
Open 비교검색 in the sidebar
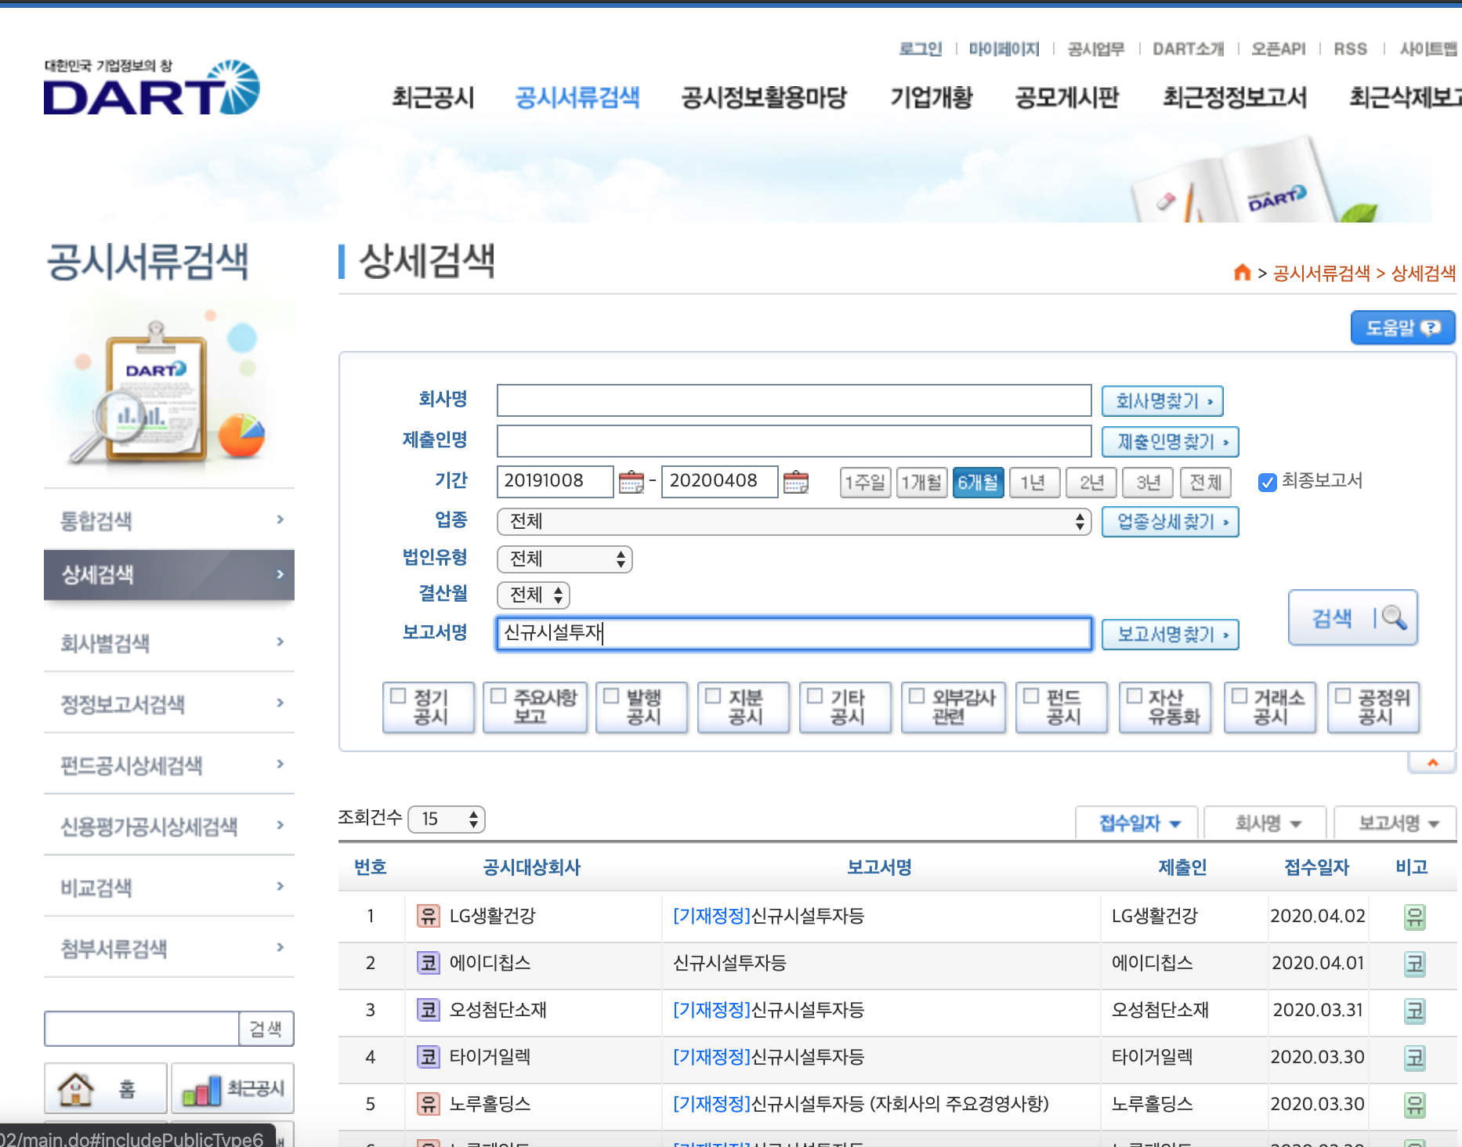(169, 887)
